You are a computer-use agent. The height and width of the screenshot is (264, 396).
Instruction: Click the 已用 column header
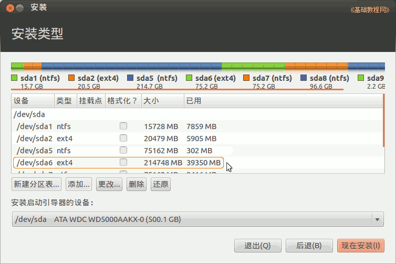pos(284,101)
